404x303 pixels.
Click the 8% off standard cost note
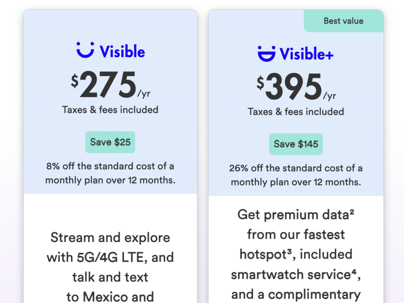[x=110, y=173]
